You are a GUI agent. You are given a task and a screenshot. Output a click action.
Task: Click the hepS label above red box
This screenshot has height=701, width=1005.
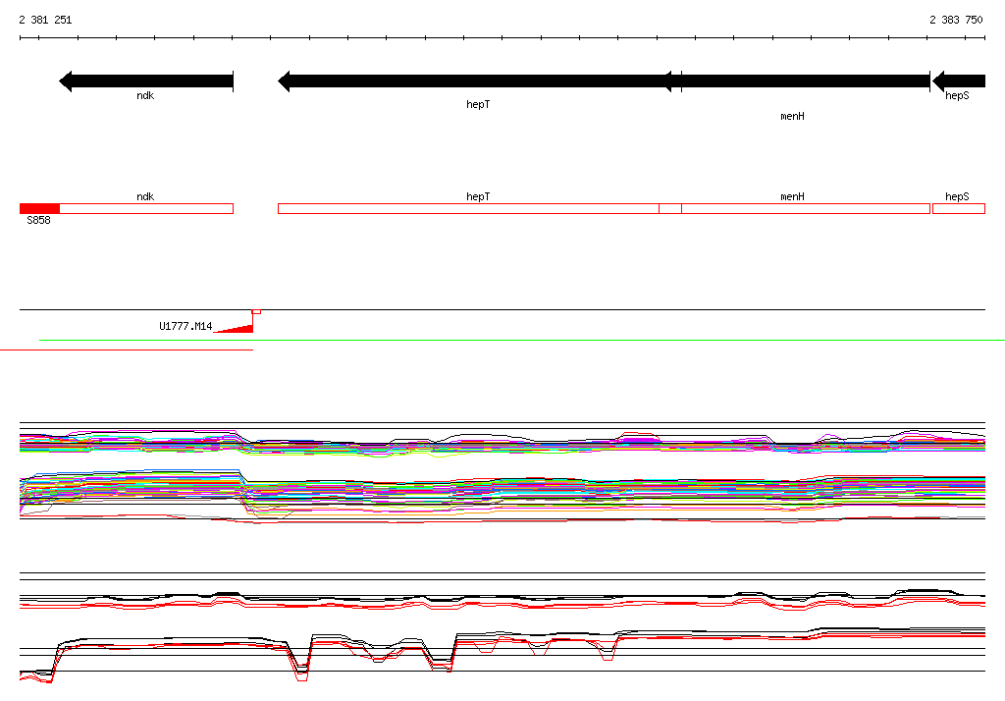coord(957,197)
